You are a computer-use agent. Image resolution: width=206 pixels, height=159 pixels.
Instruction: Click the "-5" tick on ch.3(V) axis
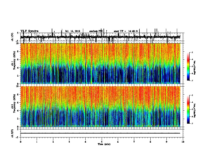coord(17,137)
